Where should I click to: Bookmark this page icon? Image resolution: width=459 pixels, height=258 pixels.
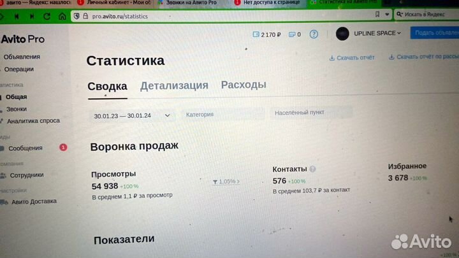pyautogui.click(x=377, y=14)
